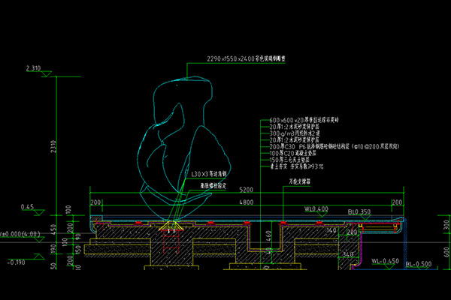451x300 pixels.
Task: Select the cyan sculpture outline
Action: (x=184, y=148)
